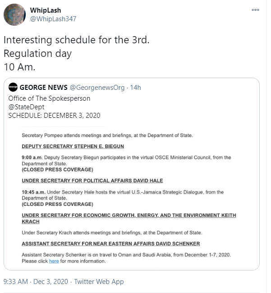Open the WhipLash display name link
This screenshot has height=293, width=271.
46,10
